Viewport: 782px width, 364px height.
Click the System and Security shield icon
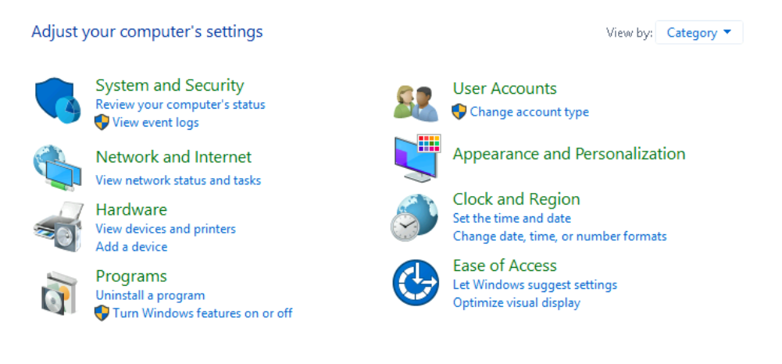(x=58, y=100)
